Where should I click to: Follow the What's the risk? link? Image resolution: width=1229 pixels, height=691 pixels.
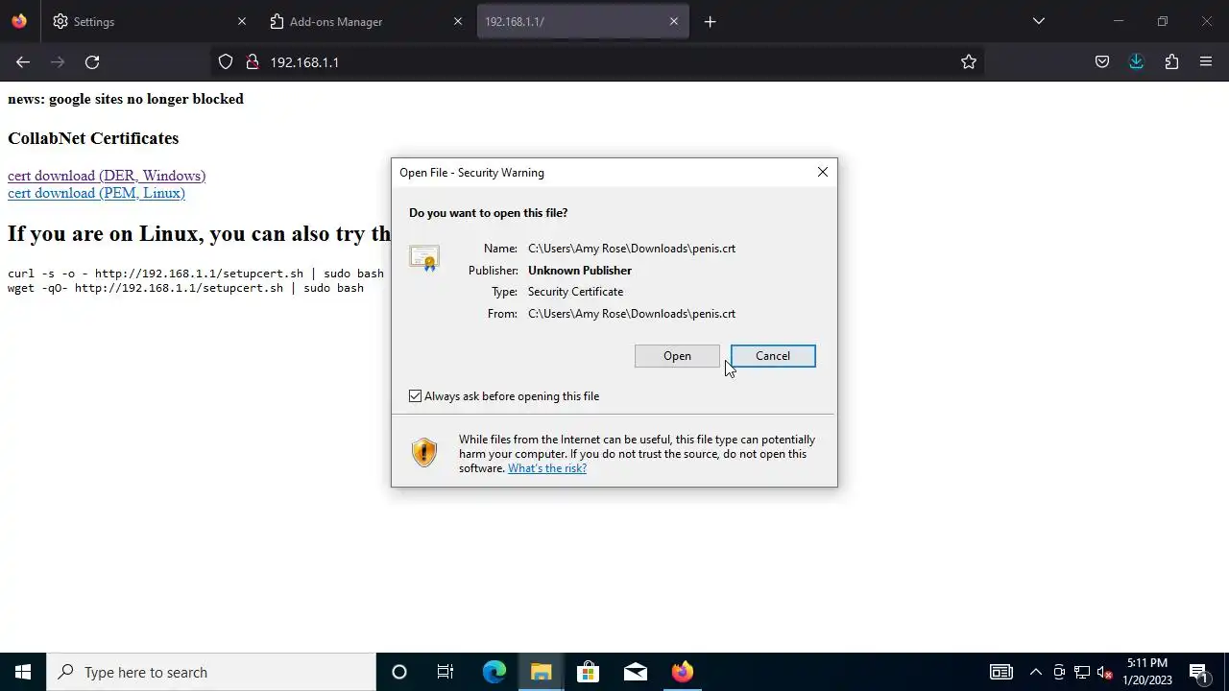tap(547, 468)
